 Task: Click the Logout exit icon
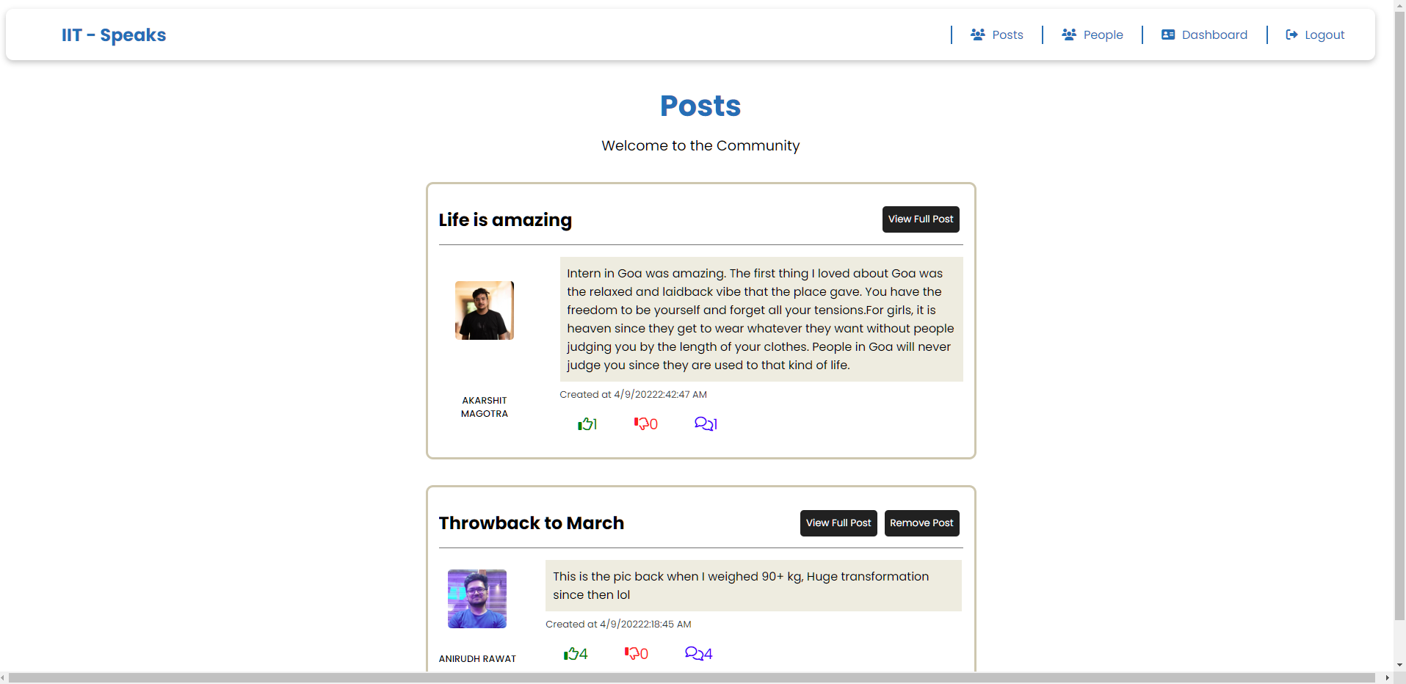1291,34
